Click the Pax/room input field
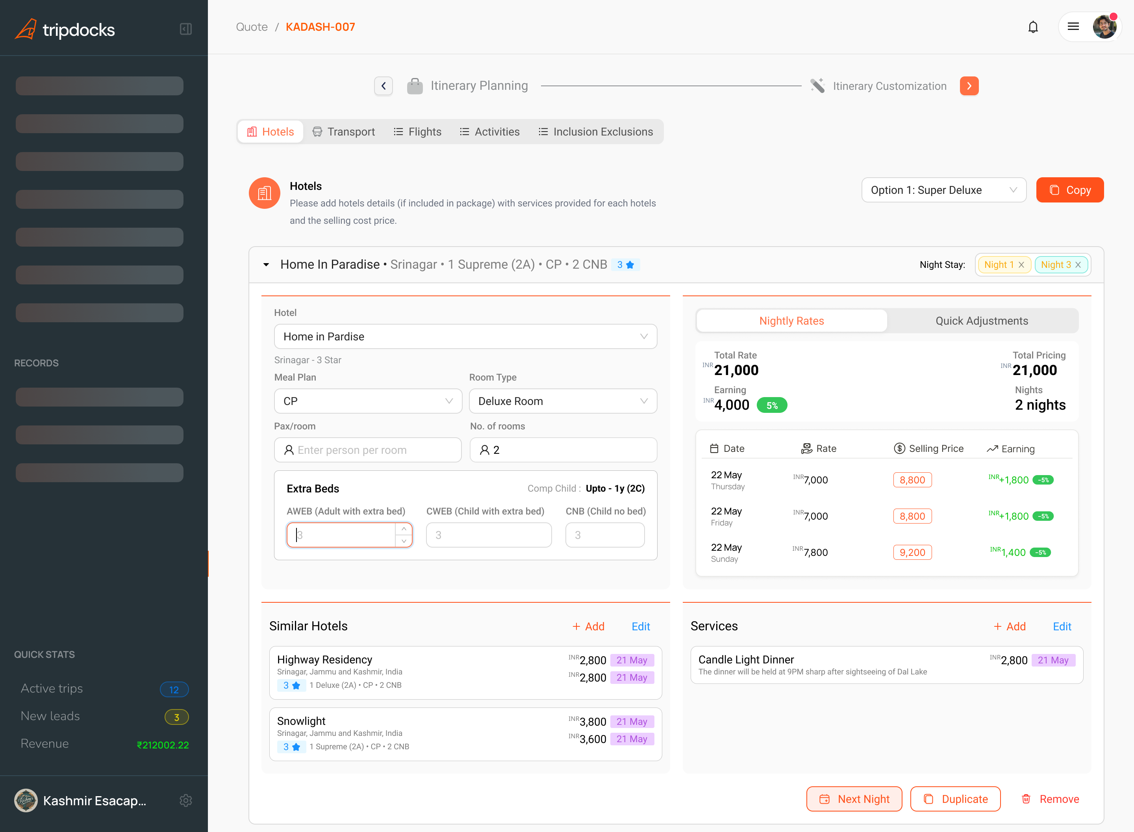 (x=368, y=450)
